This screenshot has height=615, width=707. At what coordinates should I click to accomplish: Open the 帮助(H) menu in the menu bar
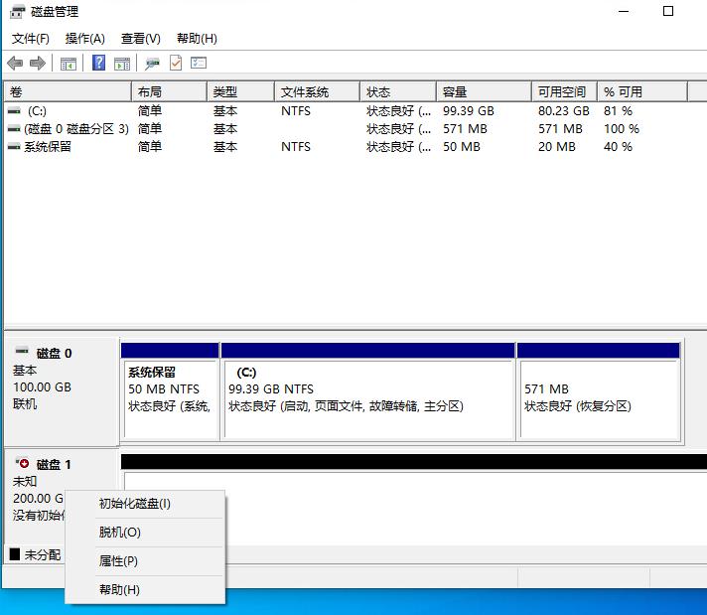(x=197, y=39)
